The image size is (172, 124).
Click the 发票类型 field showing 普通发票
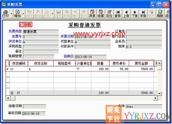41,32
